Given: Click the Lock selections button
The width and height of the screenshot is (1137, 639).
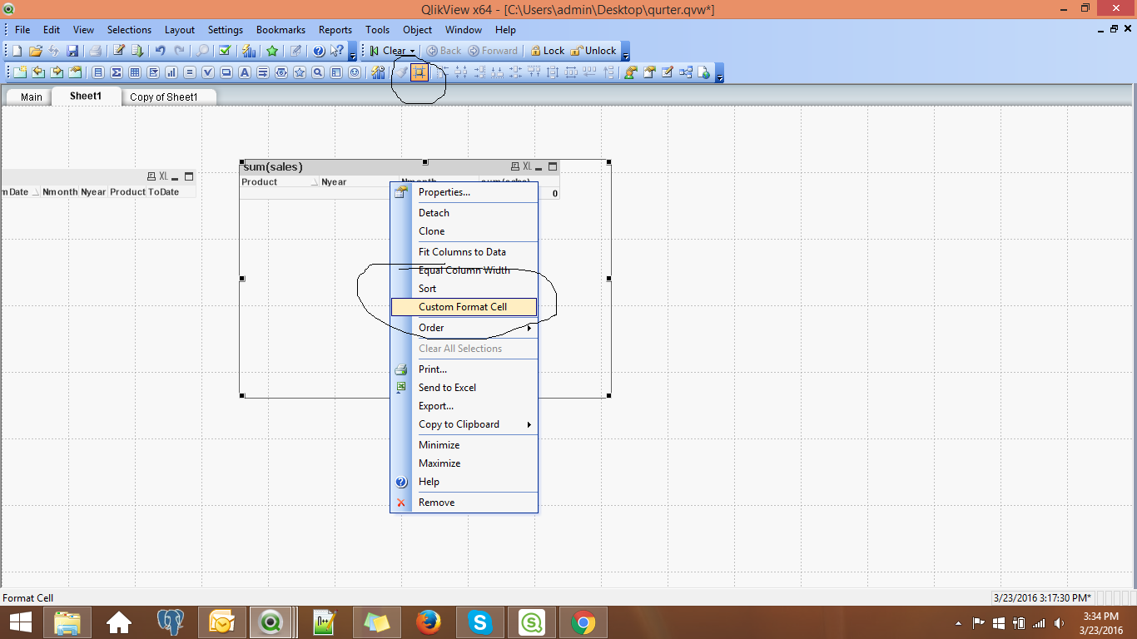Looking at the screenshot, I should click(547, 51).
